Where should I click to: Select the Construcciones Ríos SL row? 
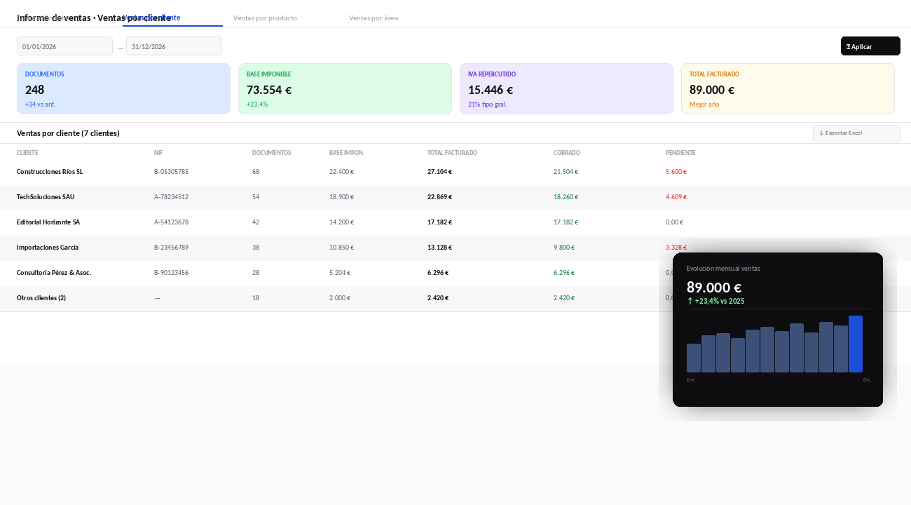point(455,172)
